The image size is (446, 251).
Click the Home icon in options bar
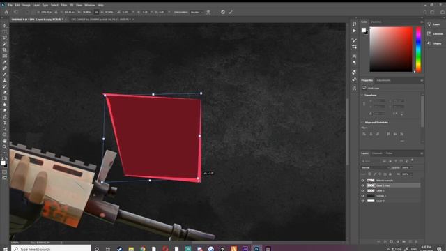6,13
